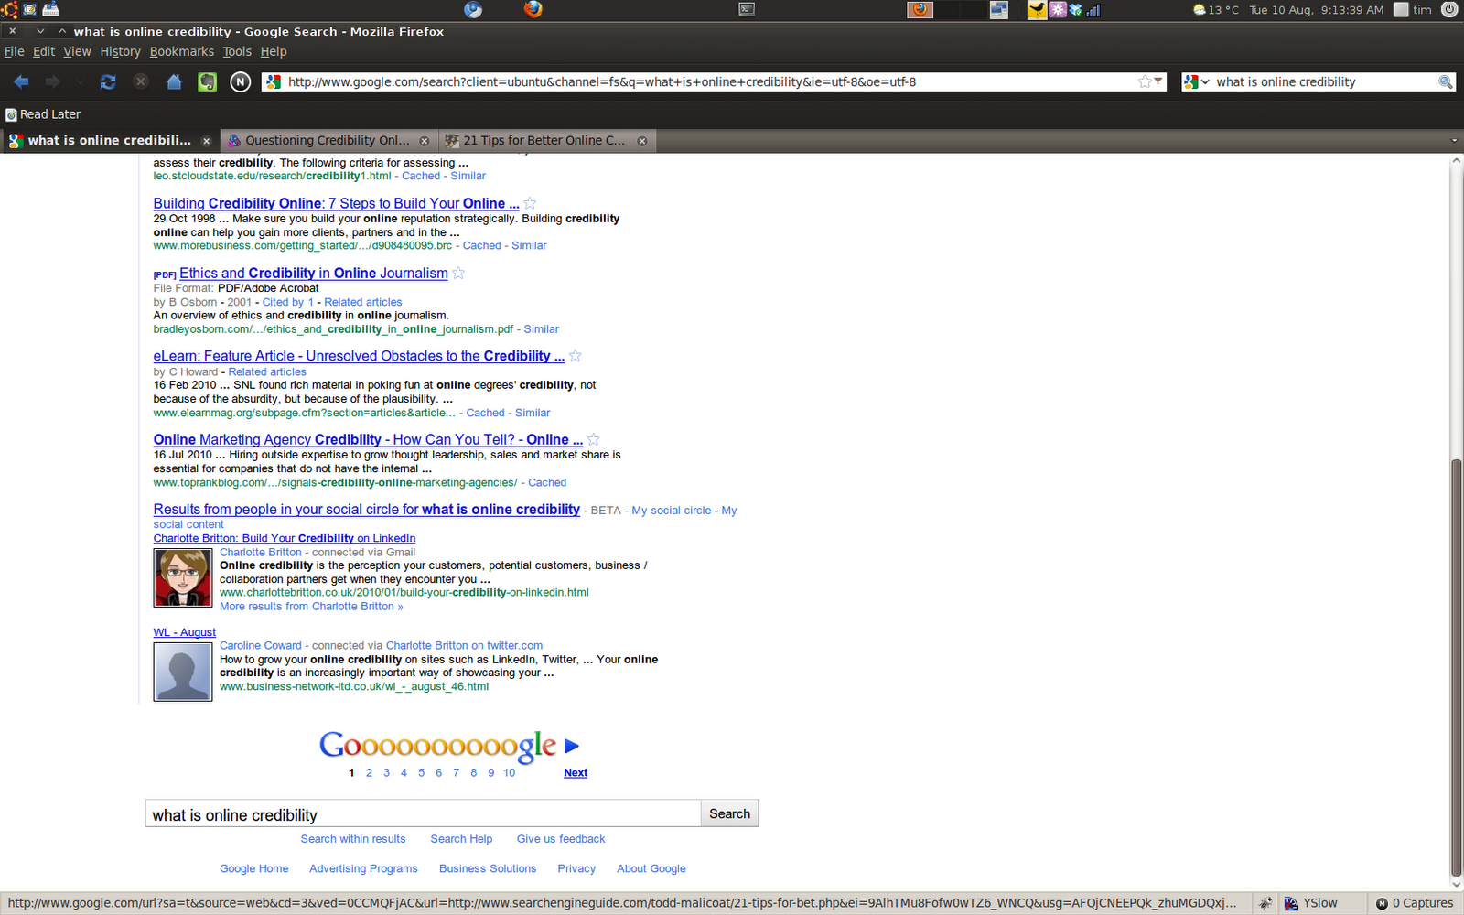Click the green Evernote elephant icon

(x=208, y=81)
